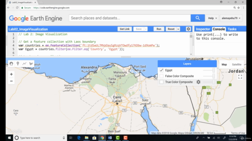The image size is (252, 141).
Task: Open code editor settings gear
Action: pos(188,29)
